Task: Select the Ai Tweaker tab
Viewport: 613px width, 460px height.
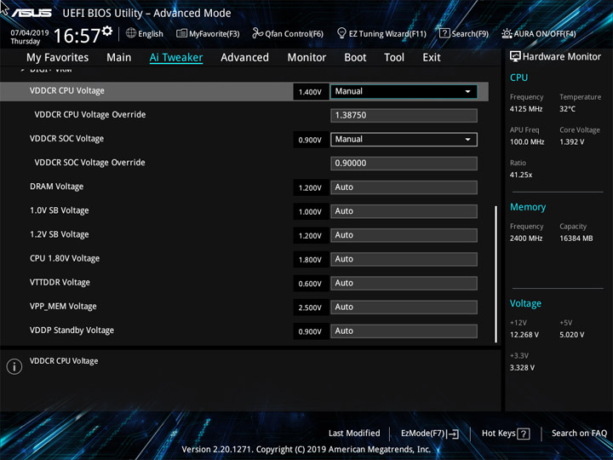Action: [176, 58]
